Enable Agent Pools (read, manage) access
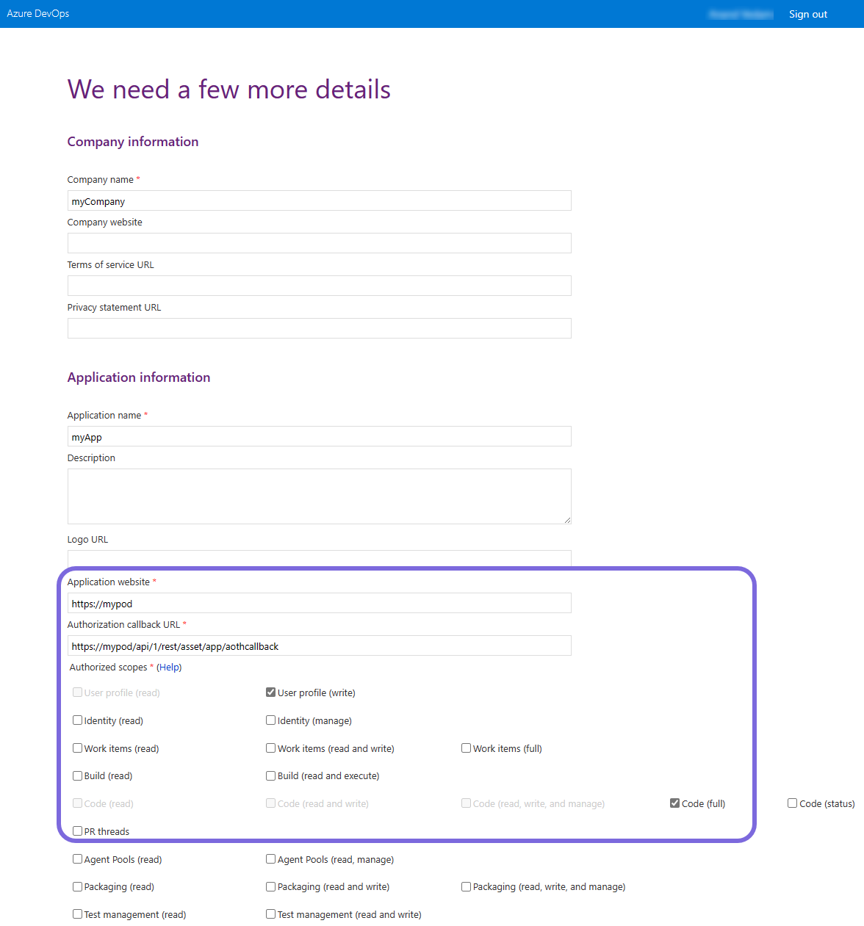Image resolution: width=864 pixels, height=926 pixels. pyautogui.click(x=270, y=858)
